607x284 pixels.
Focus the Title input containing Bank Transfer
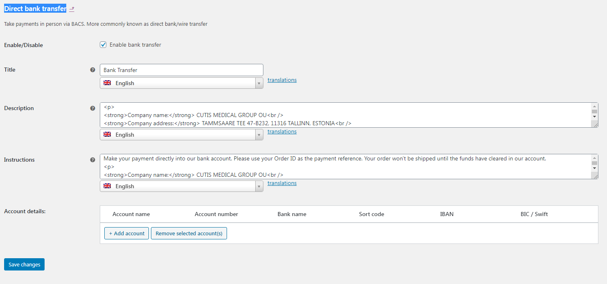[181, 70]
